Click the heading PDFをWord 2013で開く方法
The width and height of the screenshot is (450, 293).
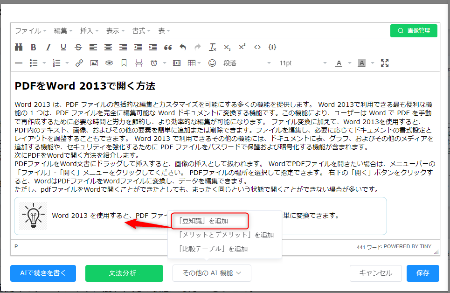(85, 86)
